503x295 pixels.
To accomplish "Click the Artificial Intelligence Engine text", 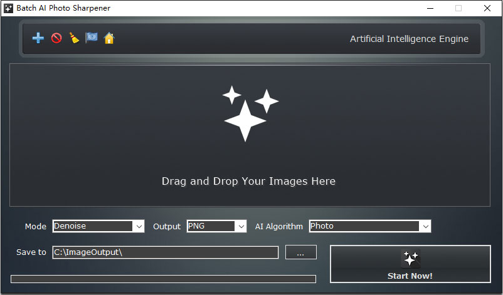I will 409,39.
